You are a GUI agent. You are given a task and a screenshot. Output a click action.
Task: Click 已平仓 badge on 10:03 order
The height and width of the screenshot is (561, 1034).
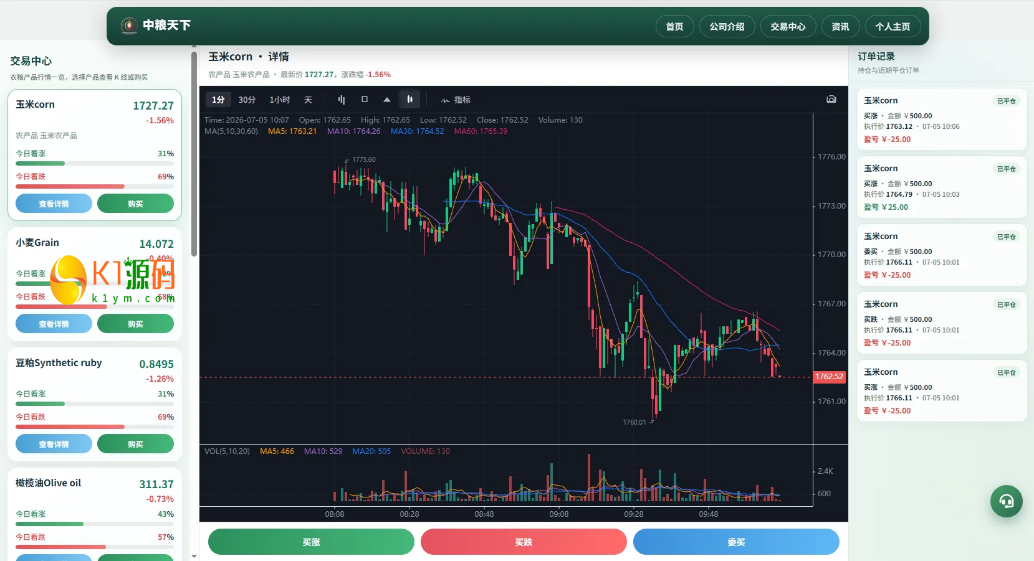1006,169
